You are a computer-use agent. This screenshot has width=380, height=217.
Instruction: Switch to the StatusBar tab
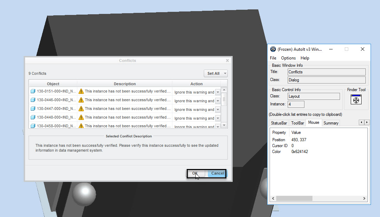coord(279,123)
